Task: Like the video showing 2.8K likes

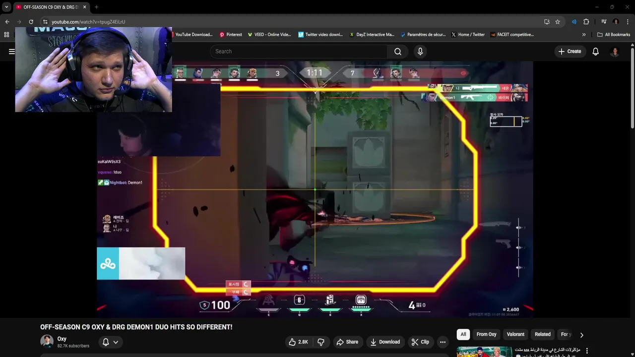Action: tap(299, 342)
